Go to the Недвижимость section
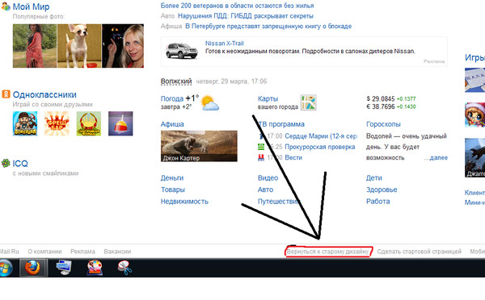This screenshot has width=485, height=300. click(x=184, y=202)
